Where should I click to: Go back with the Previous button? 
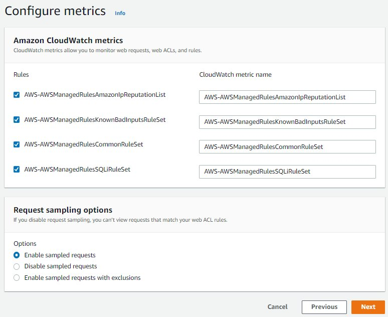click(x=324, y=307)
